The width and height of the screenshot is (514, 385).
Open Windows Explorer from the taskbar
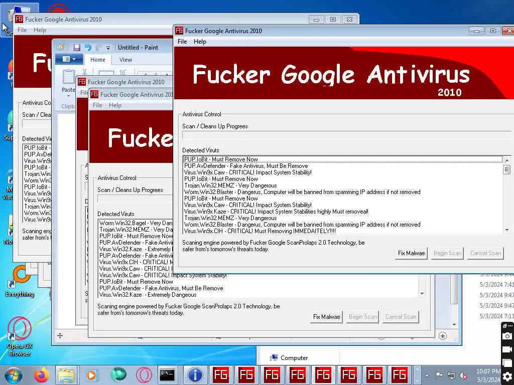[x=67, y=375]
